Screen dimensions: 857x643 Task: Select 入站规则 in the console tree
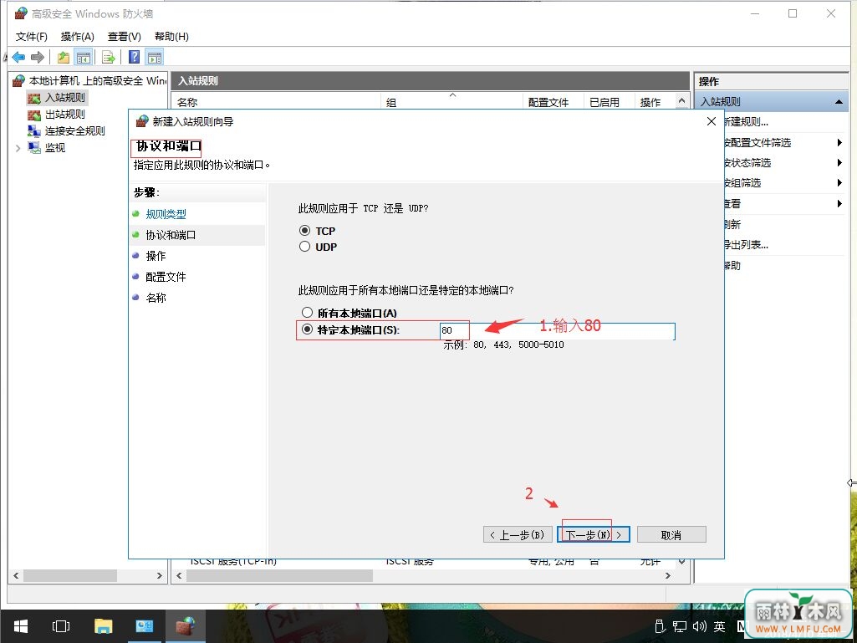tap(65, 97)
